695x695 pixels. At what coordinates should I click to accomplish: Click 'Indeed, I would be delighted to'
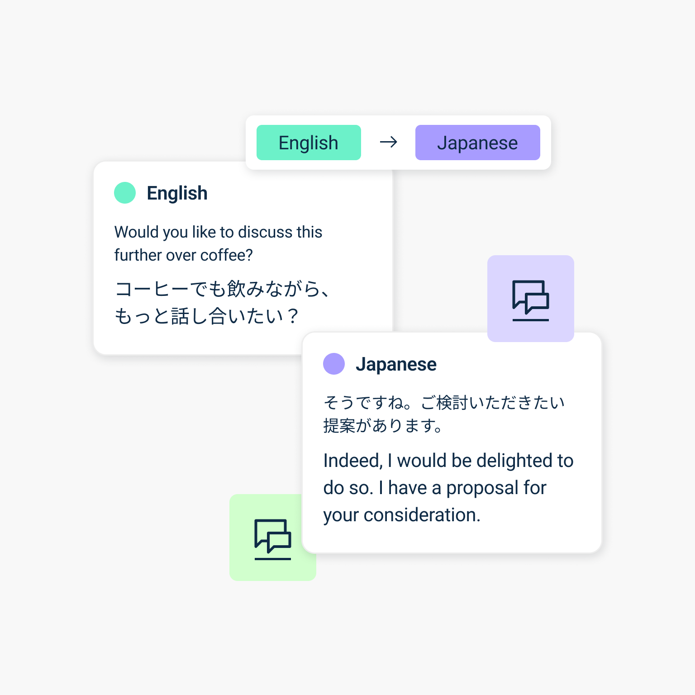pyautogui.click(x=448, y=461)
